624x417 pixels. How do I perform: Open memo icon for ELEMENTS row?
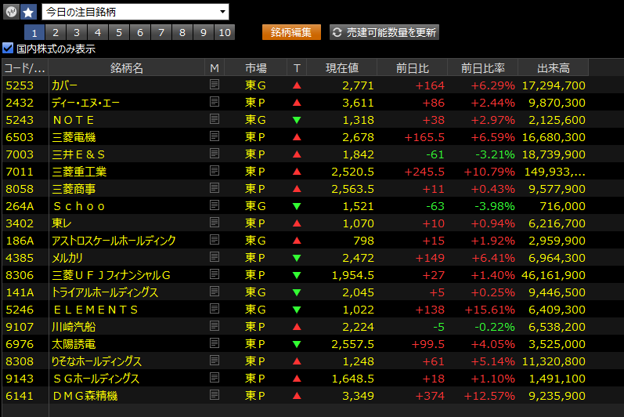pyautogui.click(x=214, y=309)
